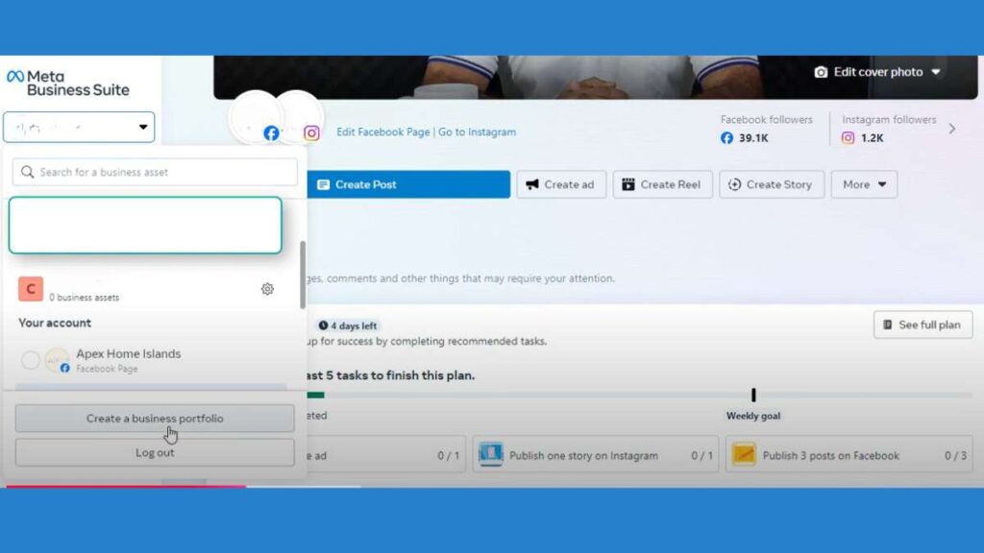Open Publish 3 posts on Facebook task
The height and width of the screenshot is (553, 984).
pos(849,455)
